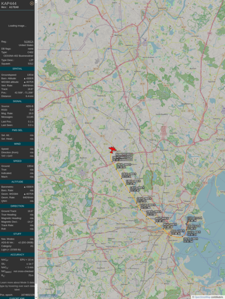
Task: Select the red aircraft icon on map
Action: tap(112, 149)
